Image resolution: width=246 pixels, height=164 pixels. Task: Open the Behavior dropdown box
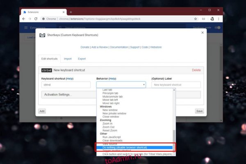coord(121,85)
